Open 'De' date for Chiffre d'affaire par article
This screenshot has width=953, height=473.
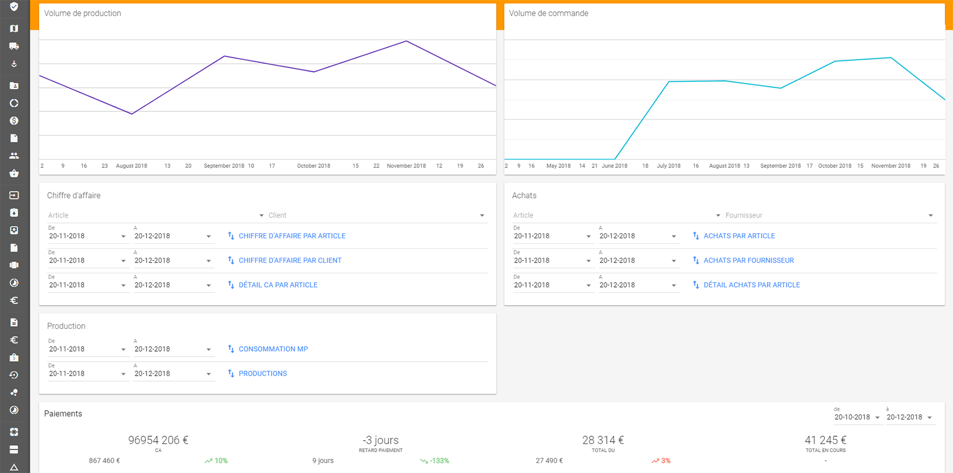click(87, 236)
